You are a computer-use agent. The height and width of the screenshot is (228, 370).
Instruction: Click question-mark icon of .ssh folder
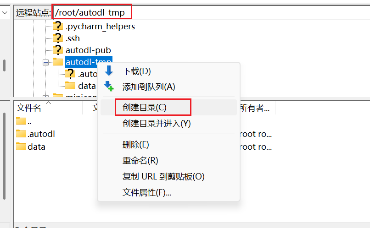(58, 38)
